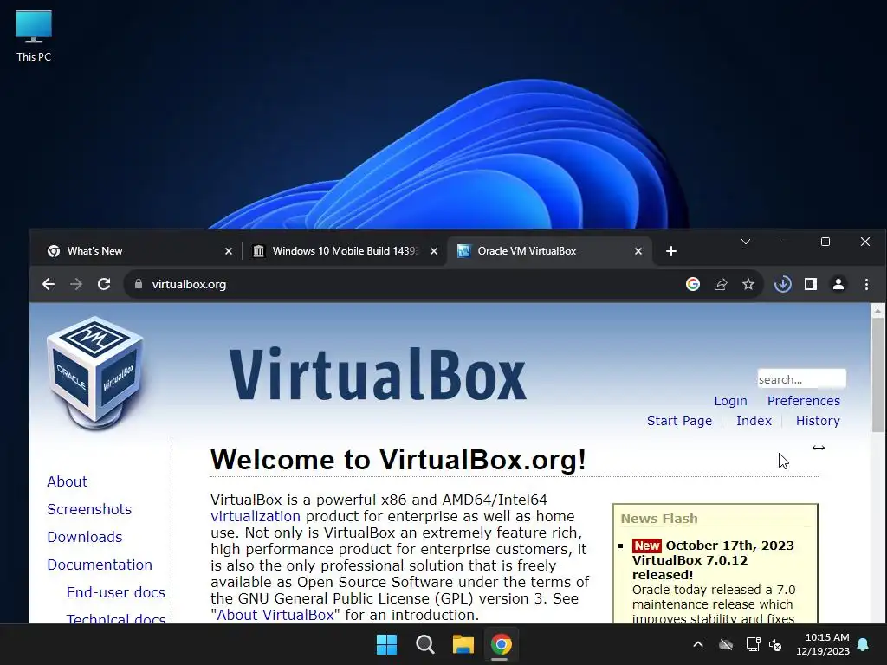Open the Windows Start menu
This screenshot has height=665, width=887.
click(x=387, y=644)
